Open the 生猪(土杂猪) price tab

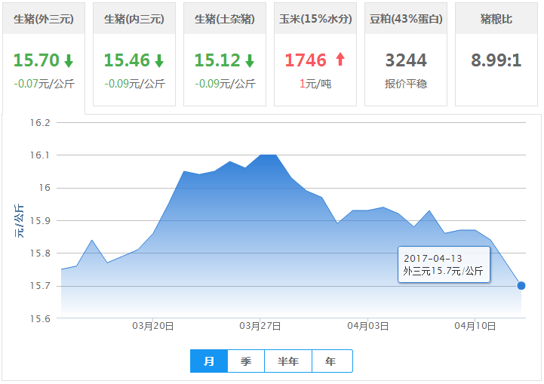[x=225, y=19]
